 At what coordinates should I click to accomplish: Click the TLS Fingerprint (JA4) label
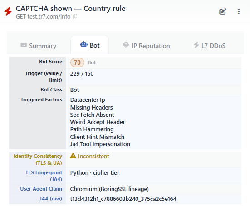tap(44, 176)
